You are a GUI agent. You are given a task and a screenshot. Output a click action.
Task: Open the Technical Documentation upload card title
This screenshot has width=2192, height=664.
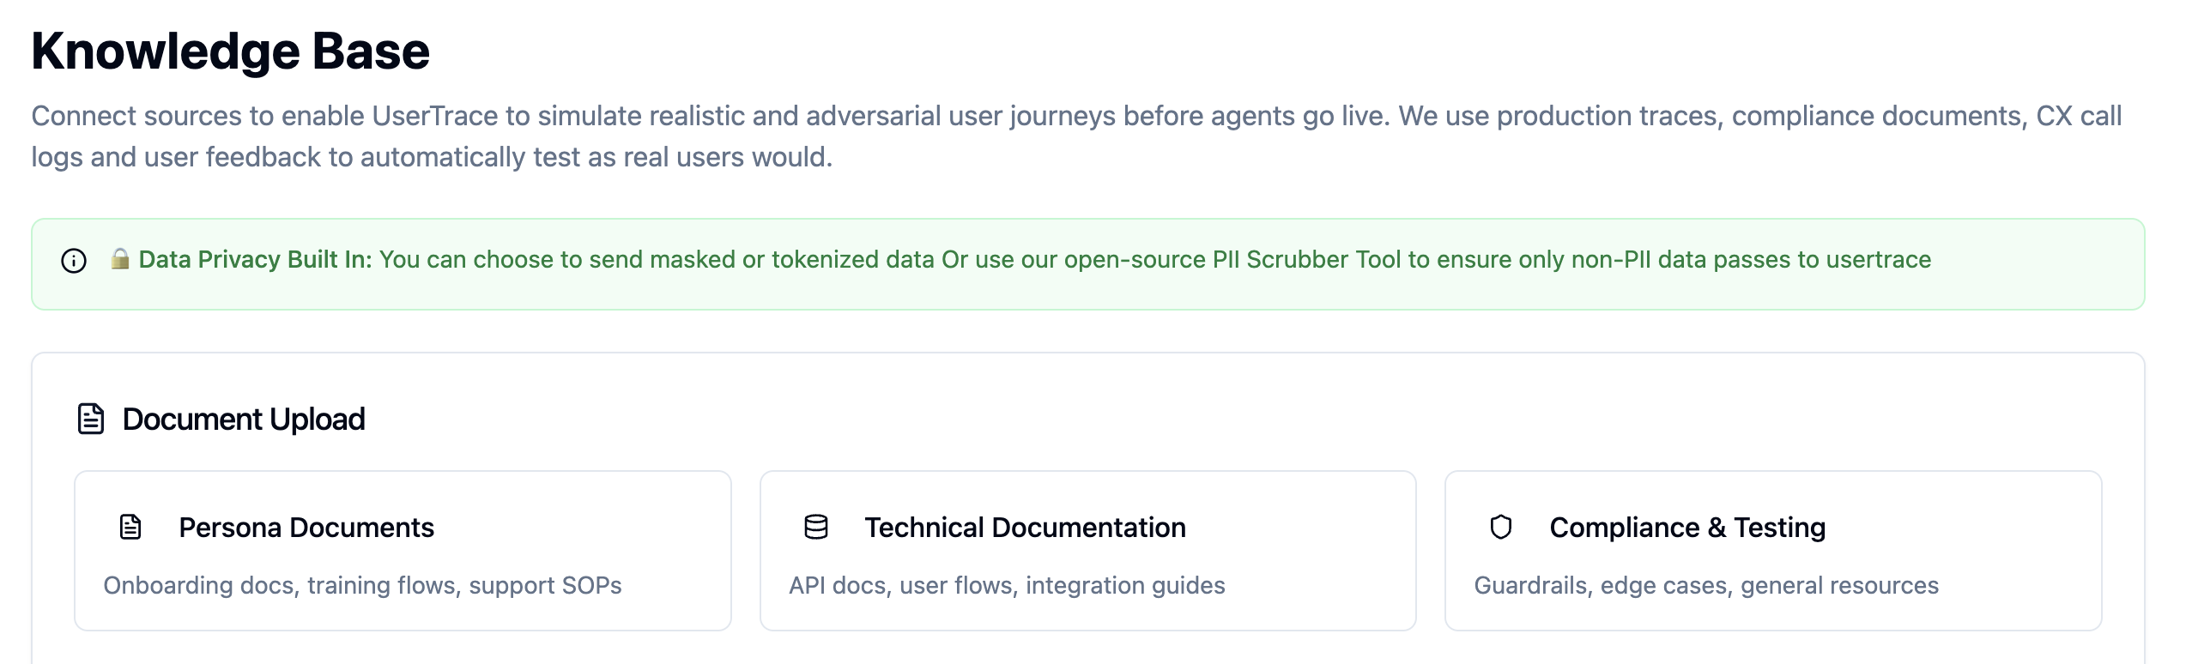pos(1025,528)
